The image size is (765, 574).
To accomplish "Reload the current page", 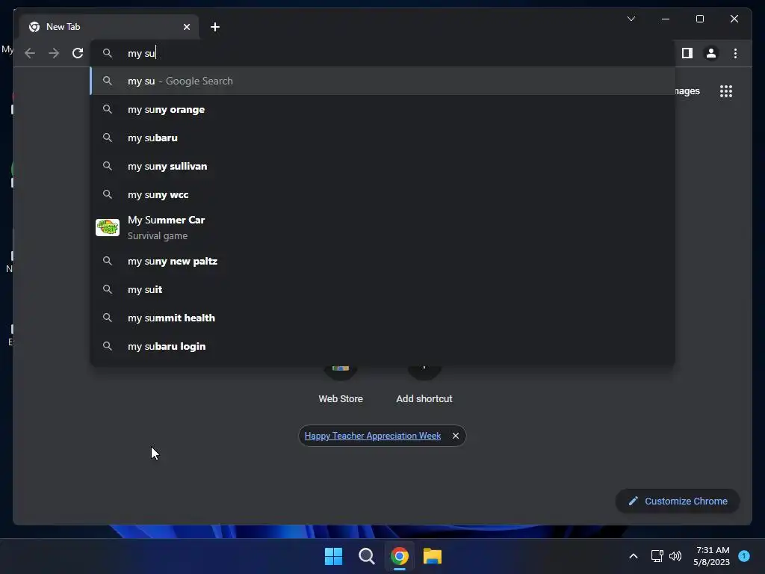I will [78, 53].
